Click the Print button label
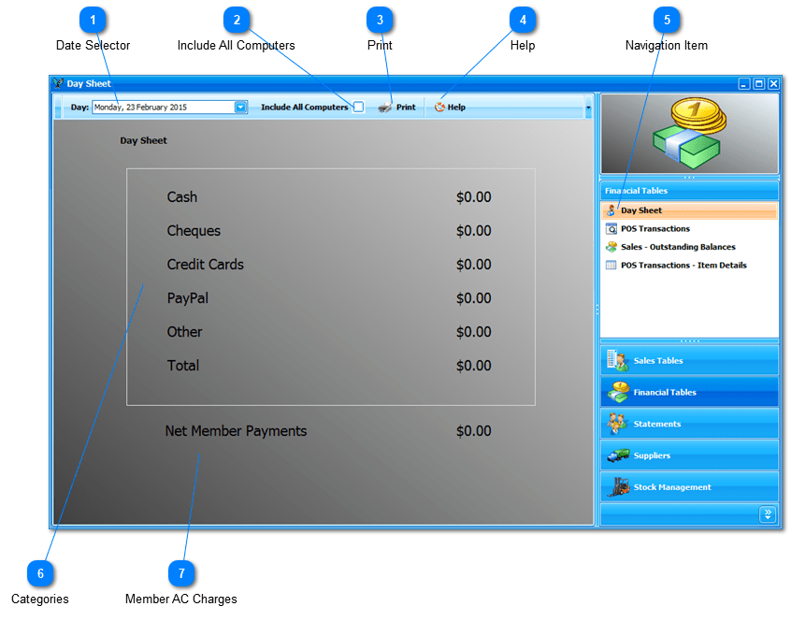This screenshot has width=791, height=621. tap(406, 107)
